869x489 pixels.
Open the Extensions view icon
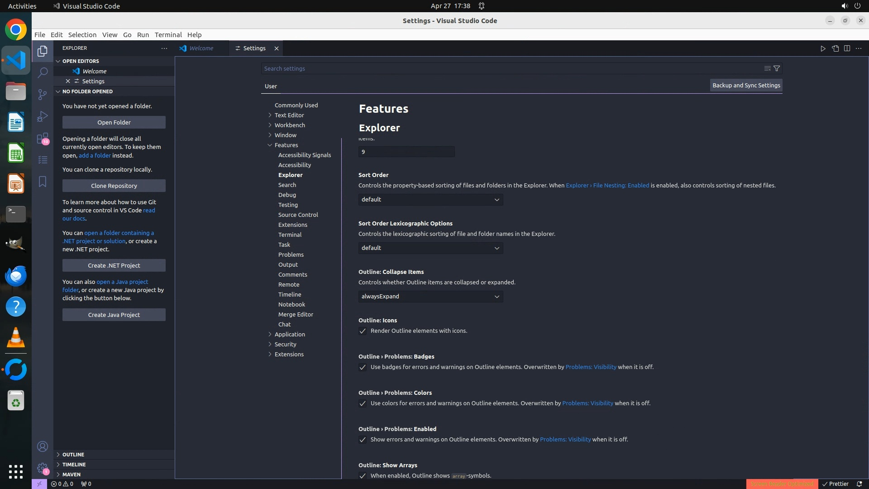[x=43, y=138]
